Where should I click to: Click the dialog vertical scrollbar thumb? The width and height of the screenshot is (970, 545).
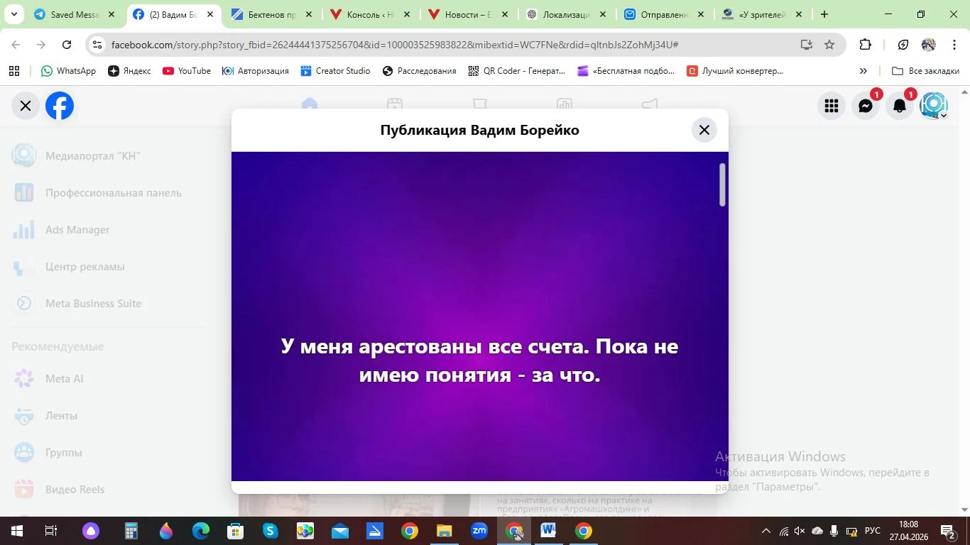722,185
